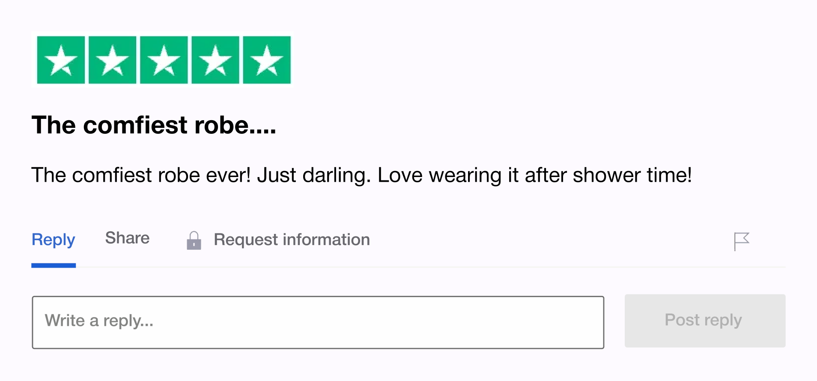Select the fourth green star
This screenshot has width=817, height=381.
coord(215,60)
